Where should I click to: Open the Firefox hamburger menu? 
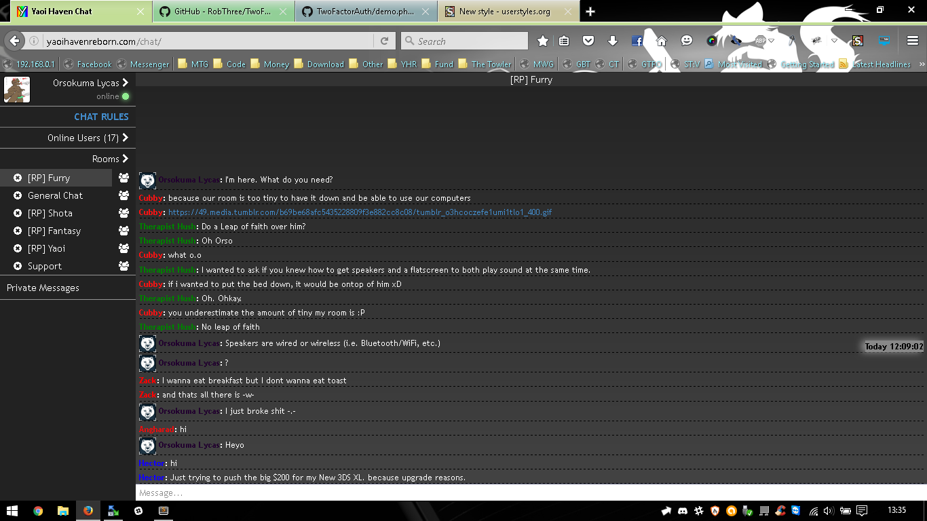(x=913, y=41)
